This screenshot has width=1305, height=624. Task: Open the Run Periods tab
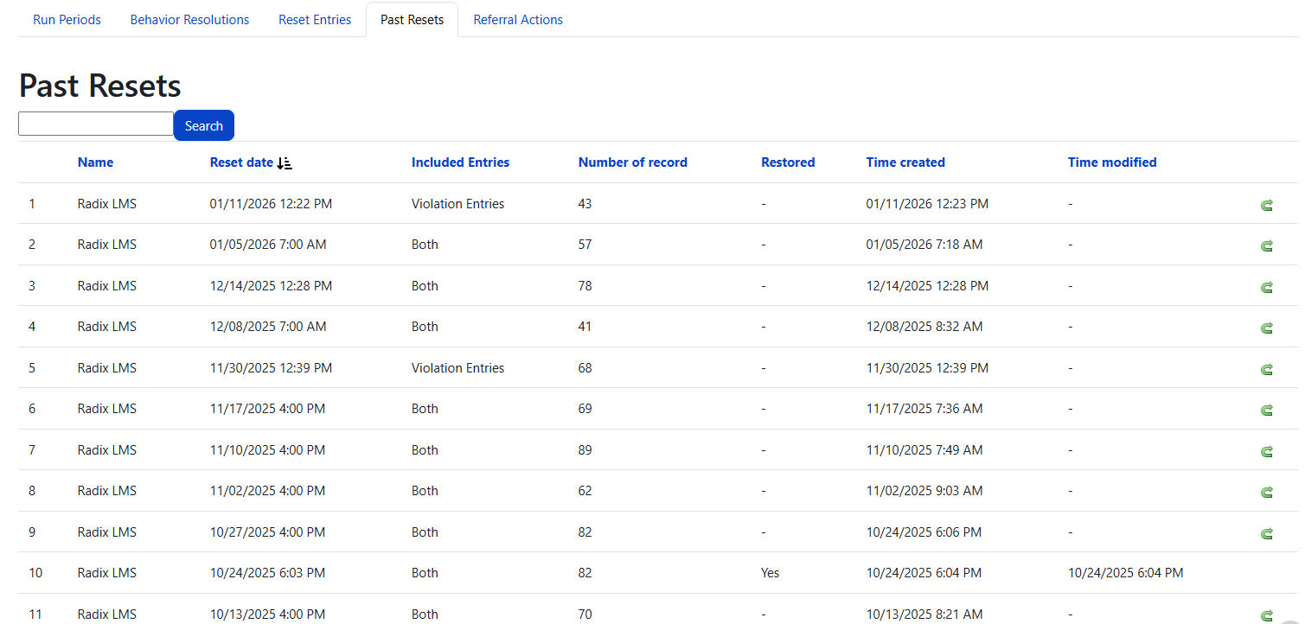(x=67, y=20)
